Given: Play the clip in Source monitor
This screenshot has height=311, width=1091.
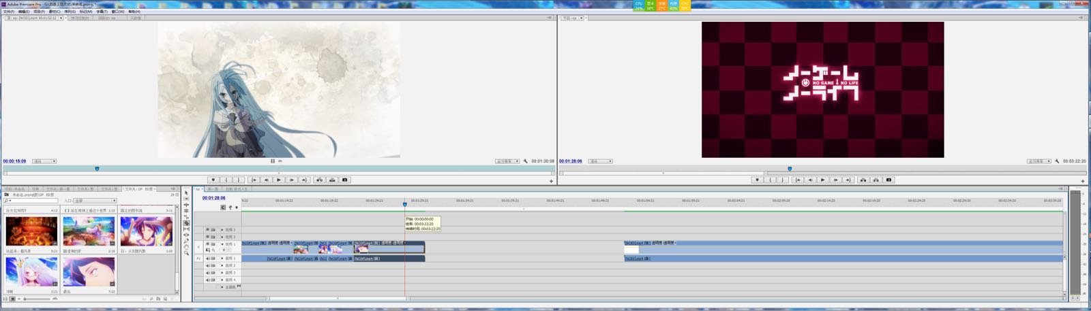Looking at the screenshot, I should 279,180.
